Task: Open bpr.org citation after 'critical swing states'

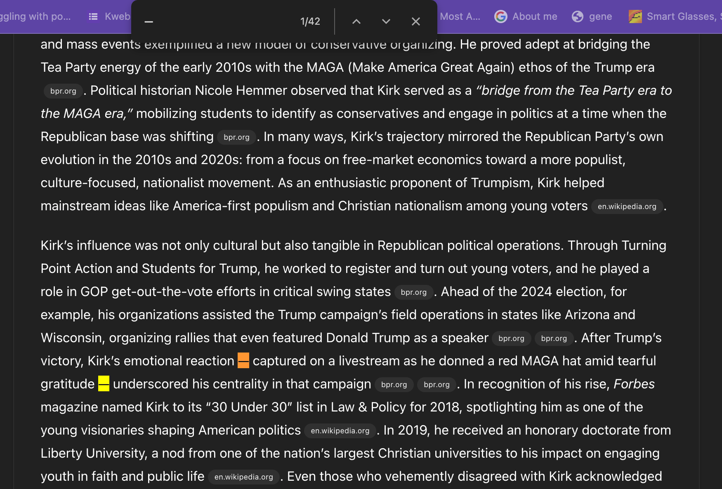Action: (x=413, y=292)
